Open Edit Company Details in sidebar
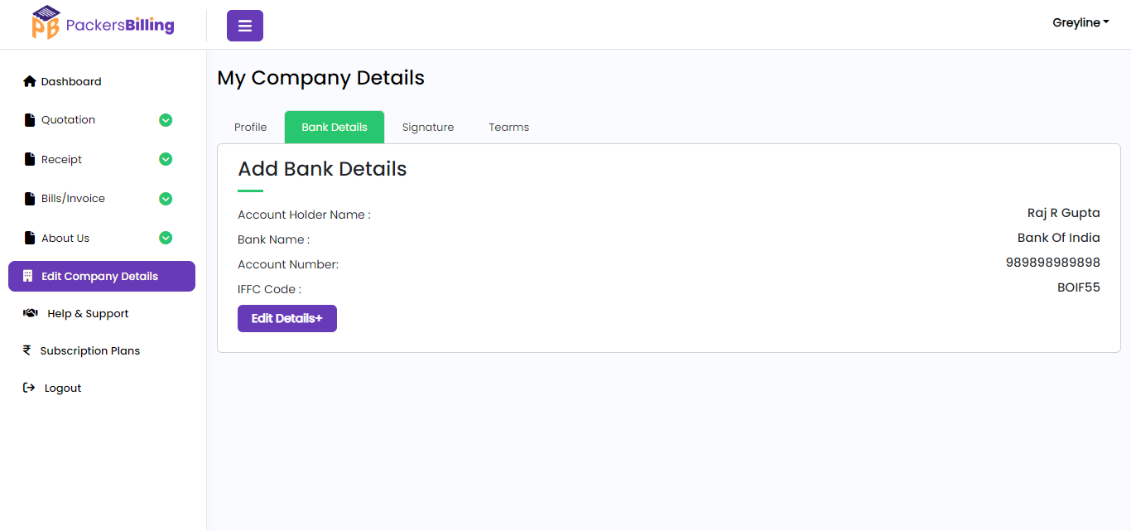 pos(101,277)
